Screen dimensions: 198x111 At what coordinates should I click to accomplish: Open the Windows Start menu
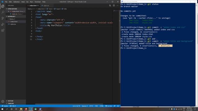tap(2, 109)
